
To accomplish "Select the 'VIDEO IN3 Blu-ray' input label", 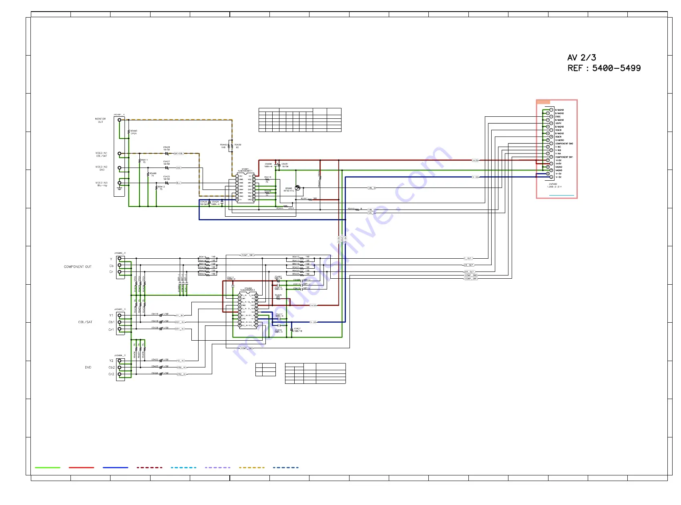I will pyautogui.click(x=101, y=184).
